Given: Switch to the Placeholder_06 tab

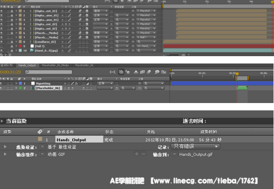Looking at the screenshot, I should (84, 65).
